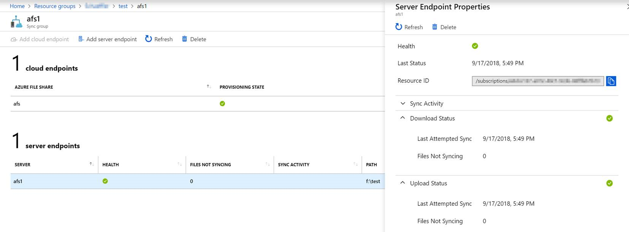
Task: Click the server endpoints heading
Action: [x=53, y=146]
